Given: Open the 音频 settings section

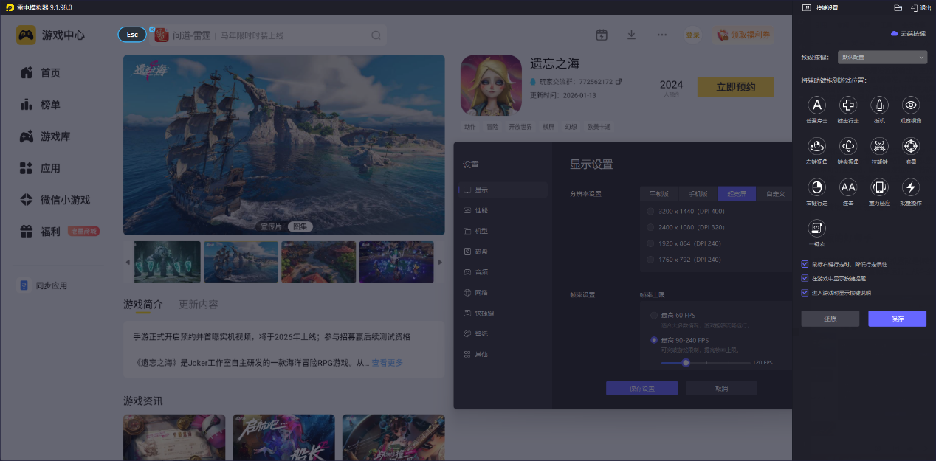Looking at the screenshot, I should coord(503,271).
